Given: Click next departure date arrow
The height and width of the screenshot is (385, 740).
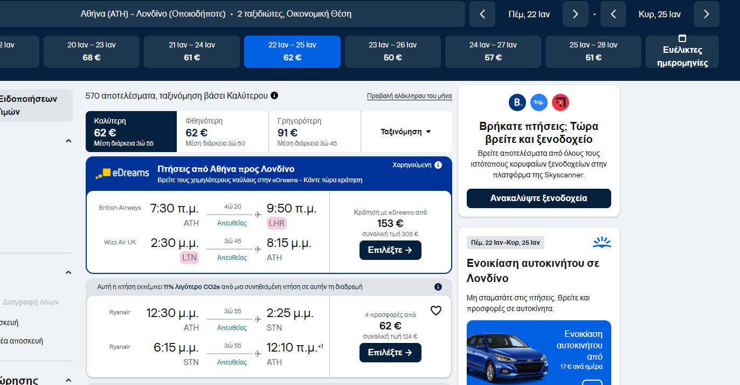Looking at the screenshot, I should pyautogui.click(x=575, y=14).
